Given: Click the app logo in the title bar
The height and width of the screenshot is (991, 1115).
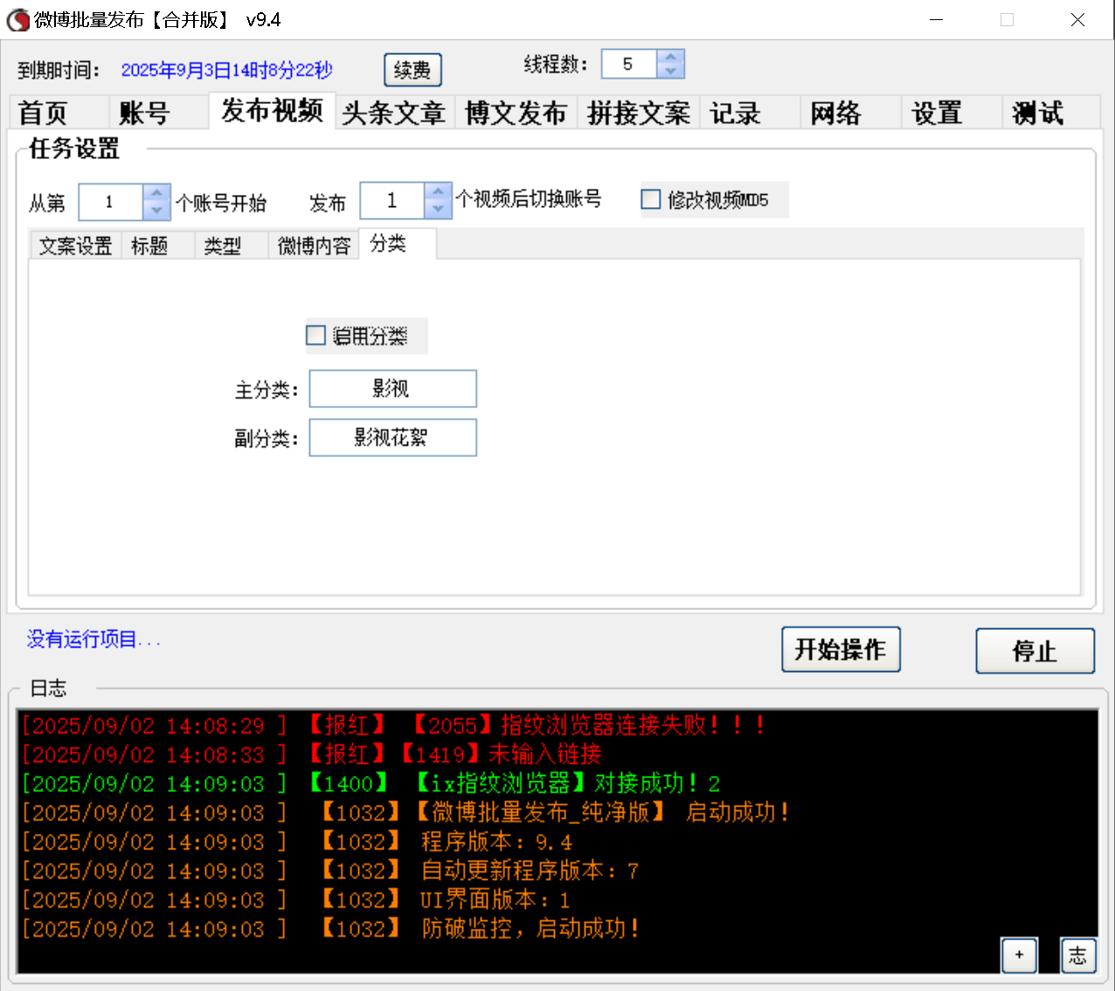Looking at the screenshot, I should (x=17, y=19).
